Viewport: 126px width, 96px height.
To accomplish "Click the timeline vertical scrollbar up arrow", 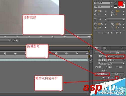I will click(91, 63).
